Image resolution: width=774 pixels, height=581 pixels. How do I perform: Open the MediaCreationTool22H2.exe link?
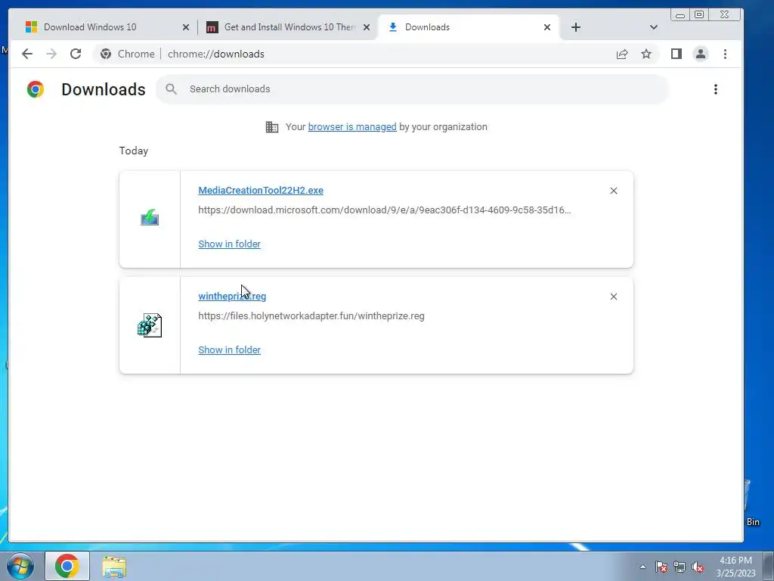click(261, 190)
